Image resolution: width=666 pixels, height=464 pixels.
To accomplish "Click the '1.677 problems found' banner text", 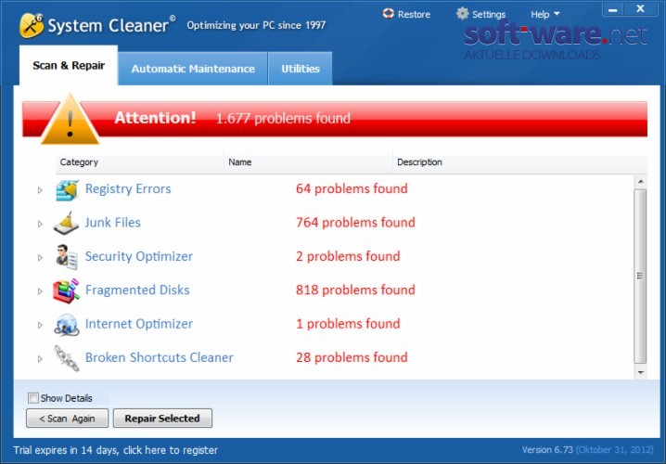I will (x=283, y=118).
